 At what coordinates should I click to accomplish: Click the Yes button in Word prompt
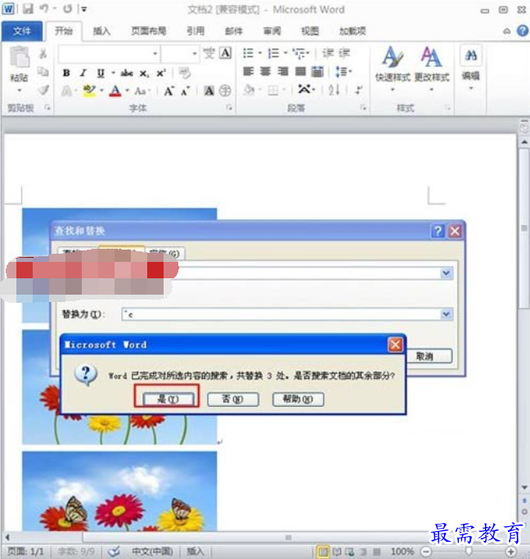click(x=168, y=399)
